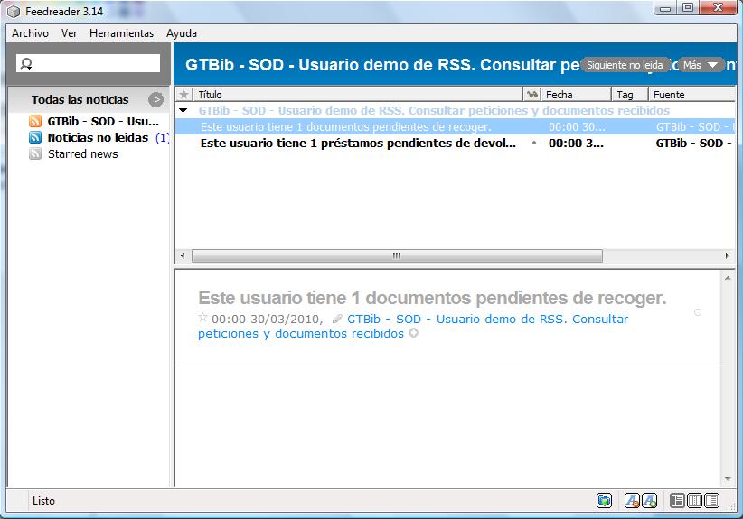Screen dimensions: 743x519
Task: Star the article in the preview pane
Action: click(x=202, y=318)
